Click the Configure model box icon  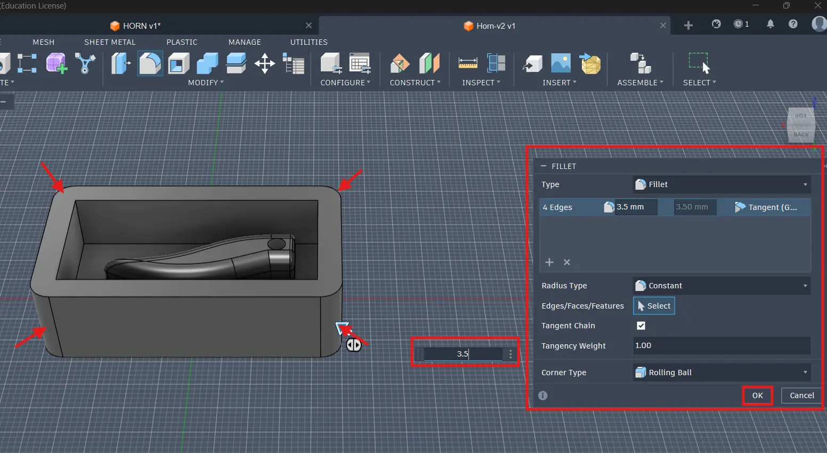coord(331,63)
